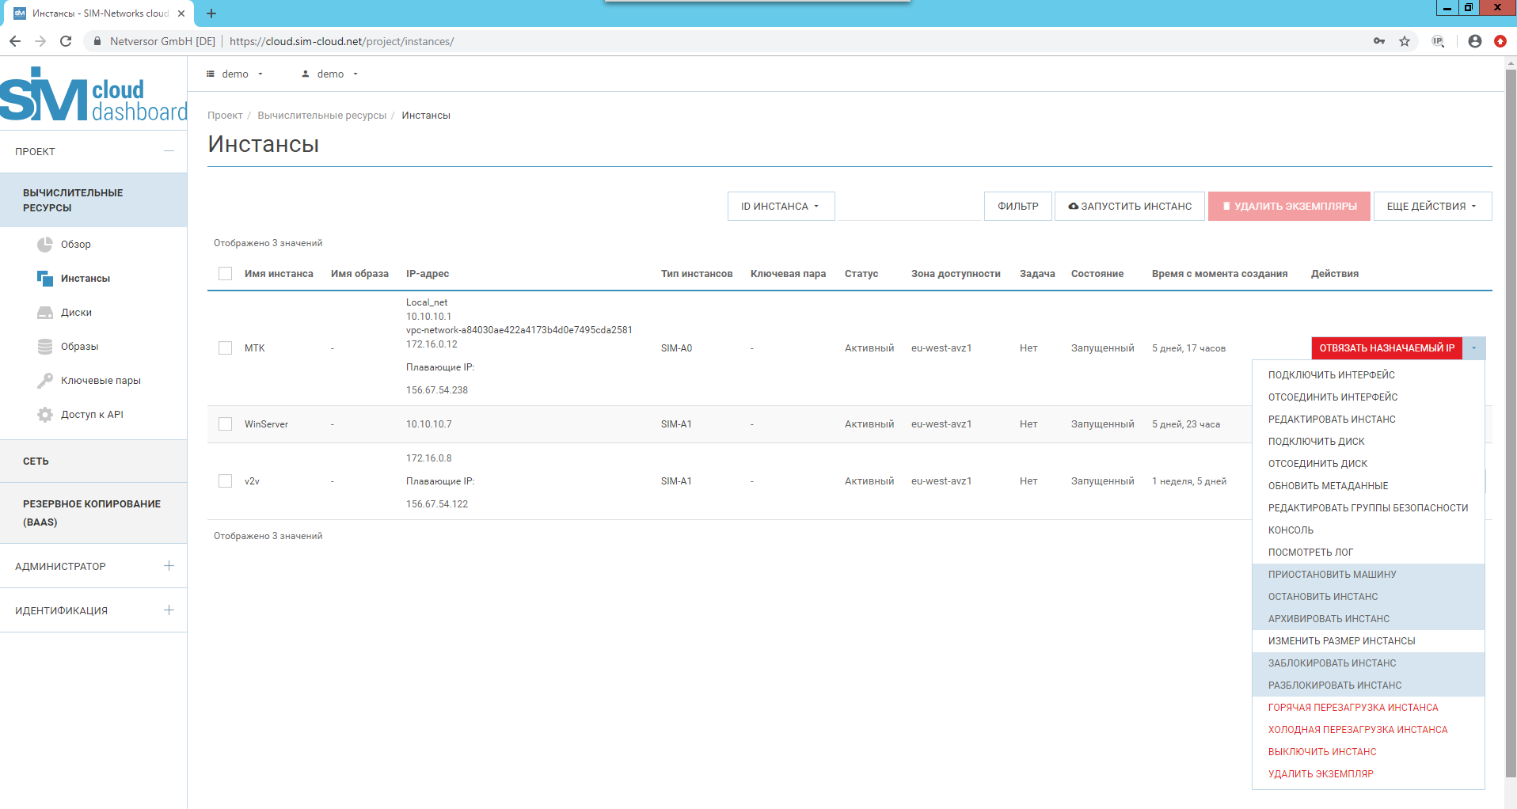
Task: Click the instance filter text field
Action: (909, 206)
